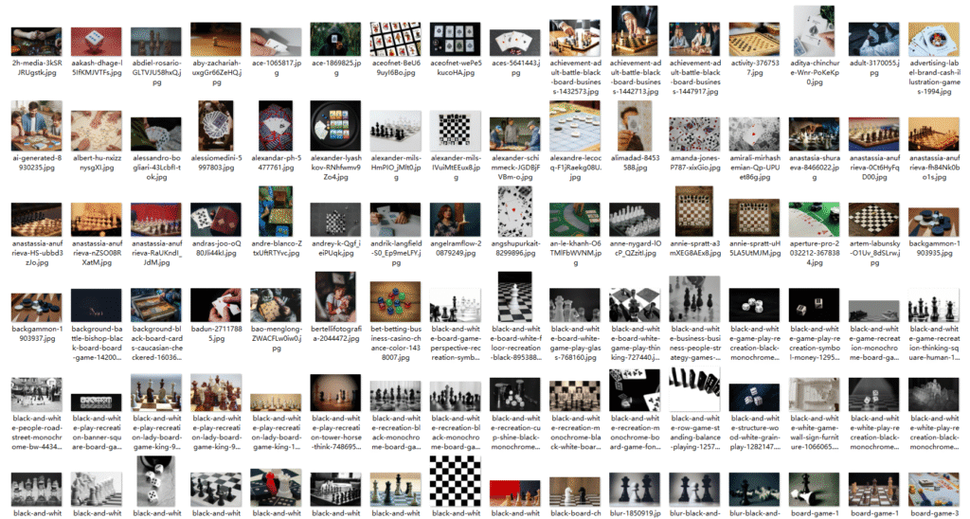Image resolution: width=970 pixels, height=519 pixels.
Task: Select the 2h-media-3kSRJRUgstk.jpg thumbnail
Action: [37, 42]
